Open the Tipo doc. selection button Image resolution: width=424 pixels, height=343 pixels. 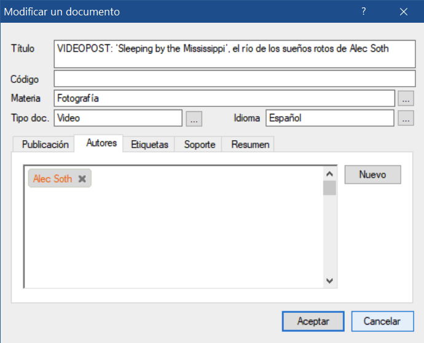point(194,118)
